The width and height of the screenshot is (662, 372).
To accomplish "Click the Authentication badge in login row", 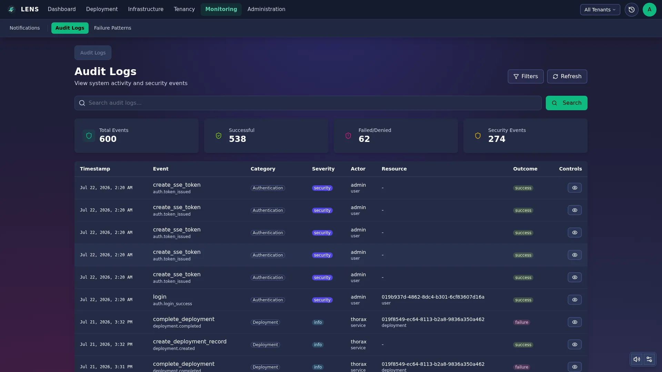I will click(x=268, y=300).
